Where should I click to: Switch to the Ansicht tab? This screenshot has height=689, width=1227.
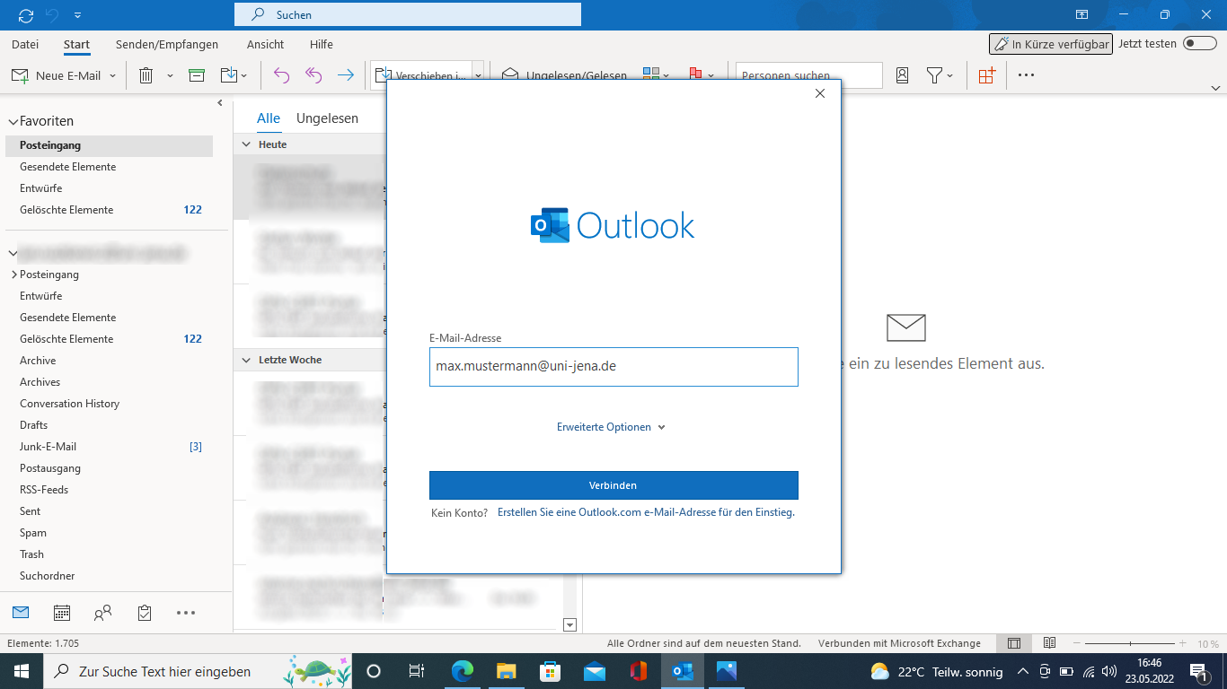pos(265,44)
